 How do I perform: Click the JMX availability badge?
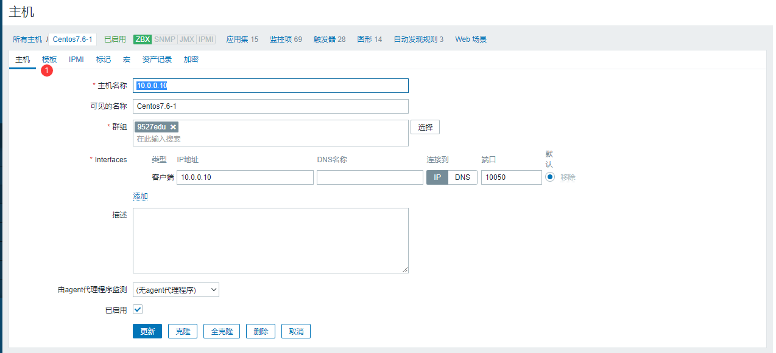pyautogui.click(x=186, y=39)
